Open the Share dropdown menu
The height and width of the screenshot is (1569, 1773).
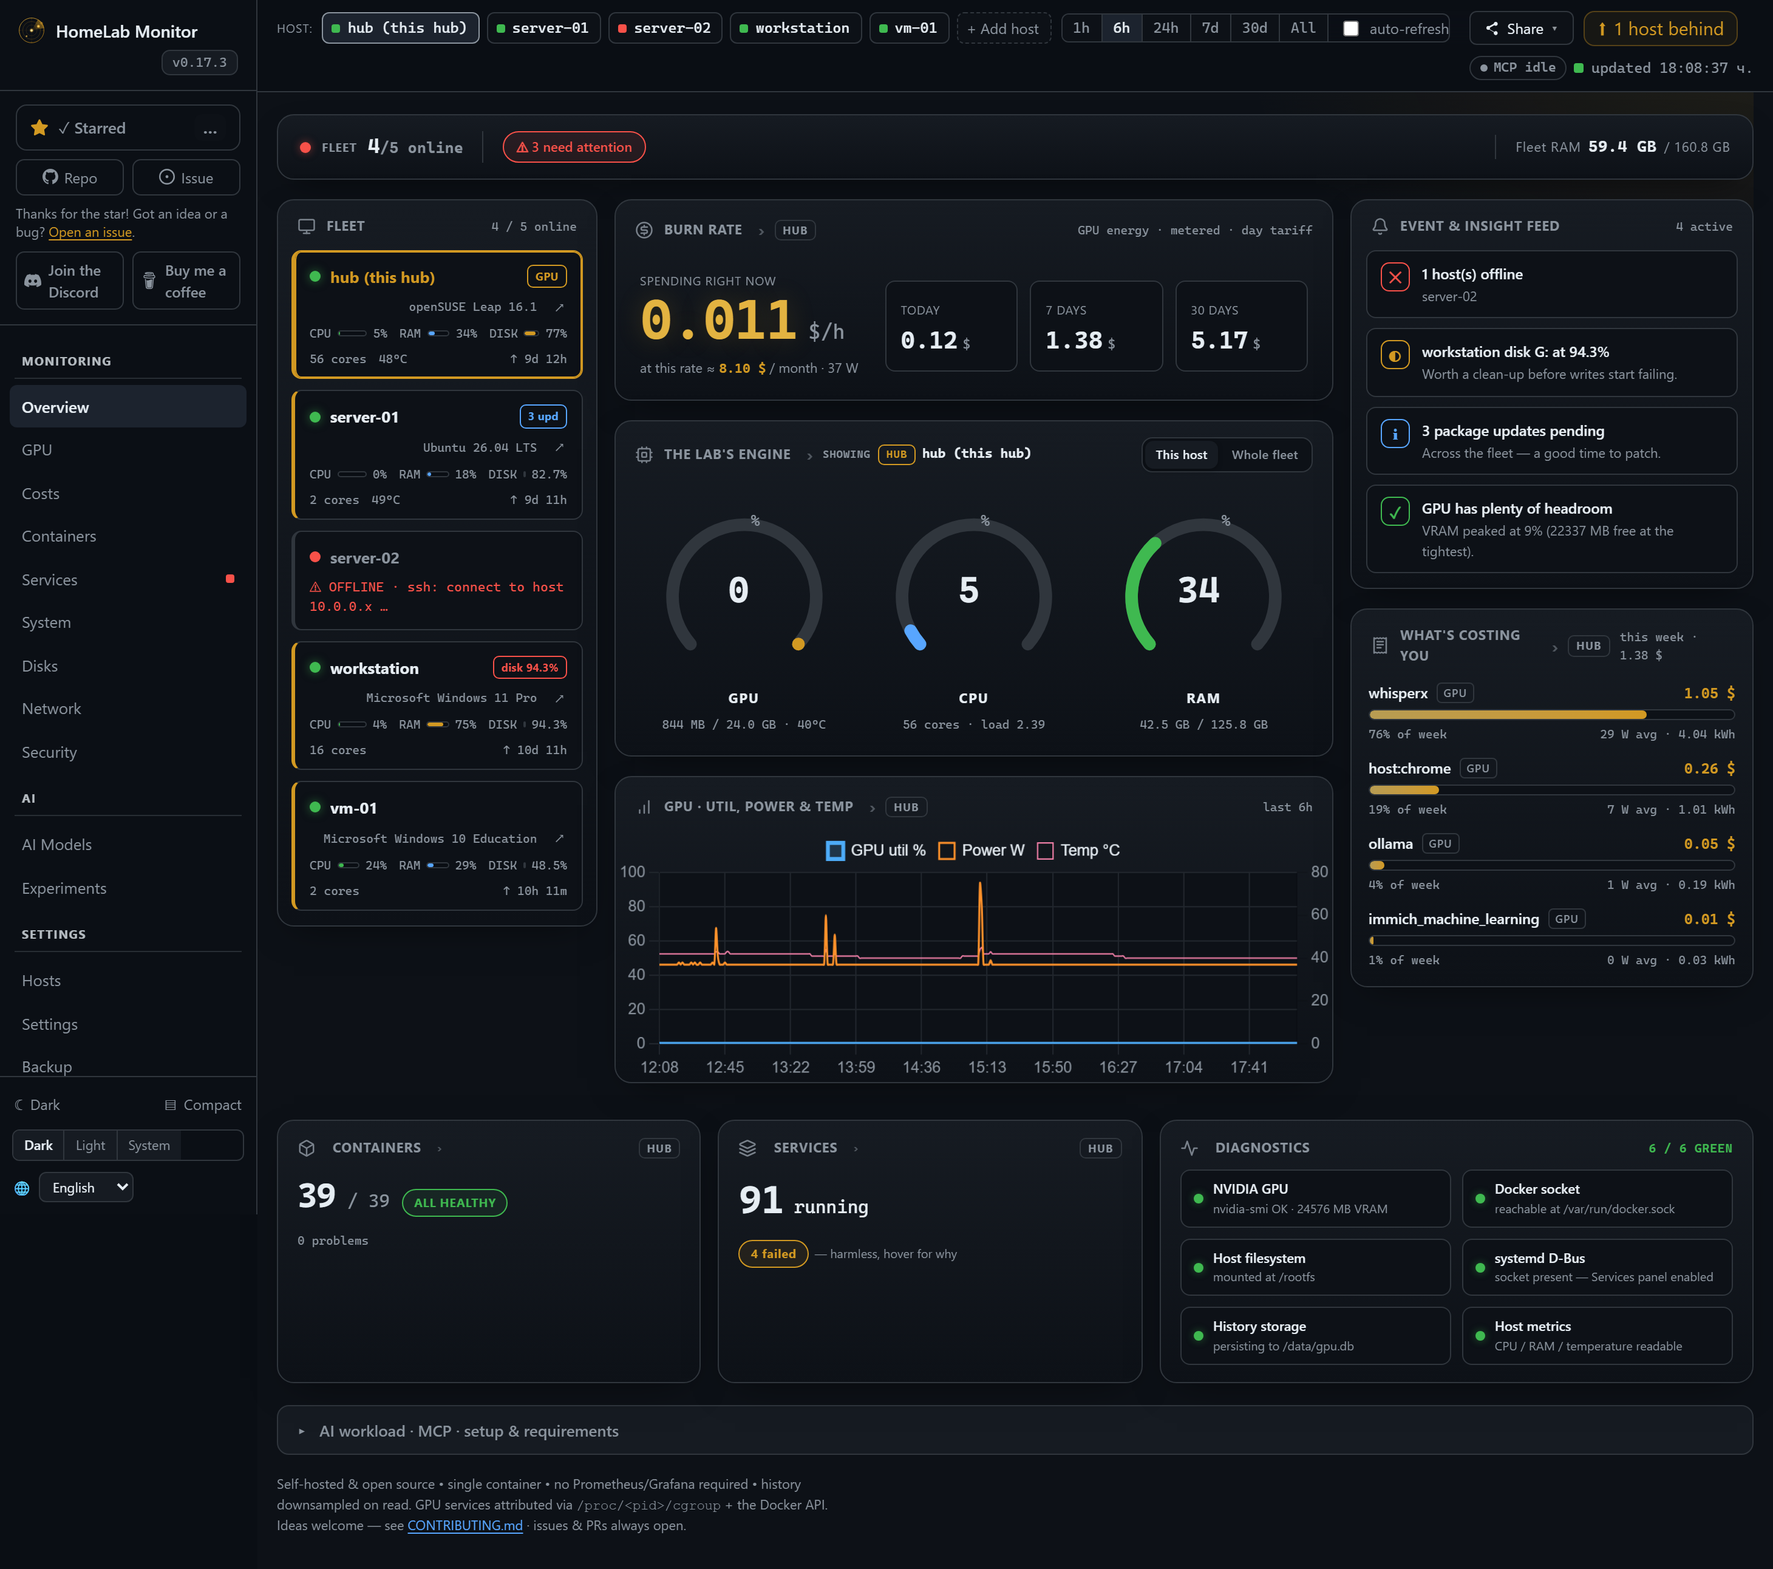(x=1522, y=29)
